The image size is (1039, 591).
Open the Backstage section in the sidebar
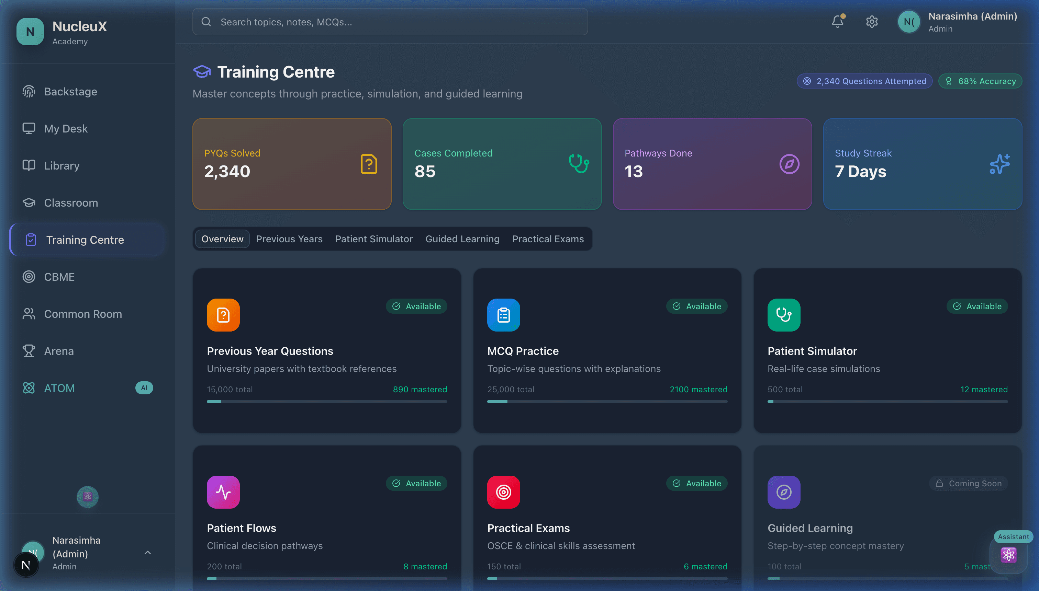(70, 91)
